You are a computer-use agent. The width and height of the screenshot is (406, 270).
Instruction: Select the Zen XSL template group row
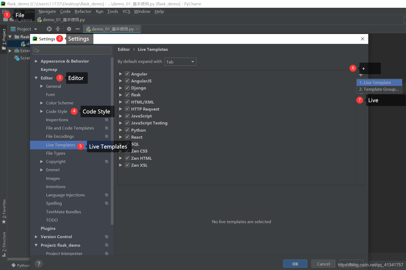[x=139, y=165]
